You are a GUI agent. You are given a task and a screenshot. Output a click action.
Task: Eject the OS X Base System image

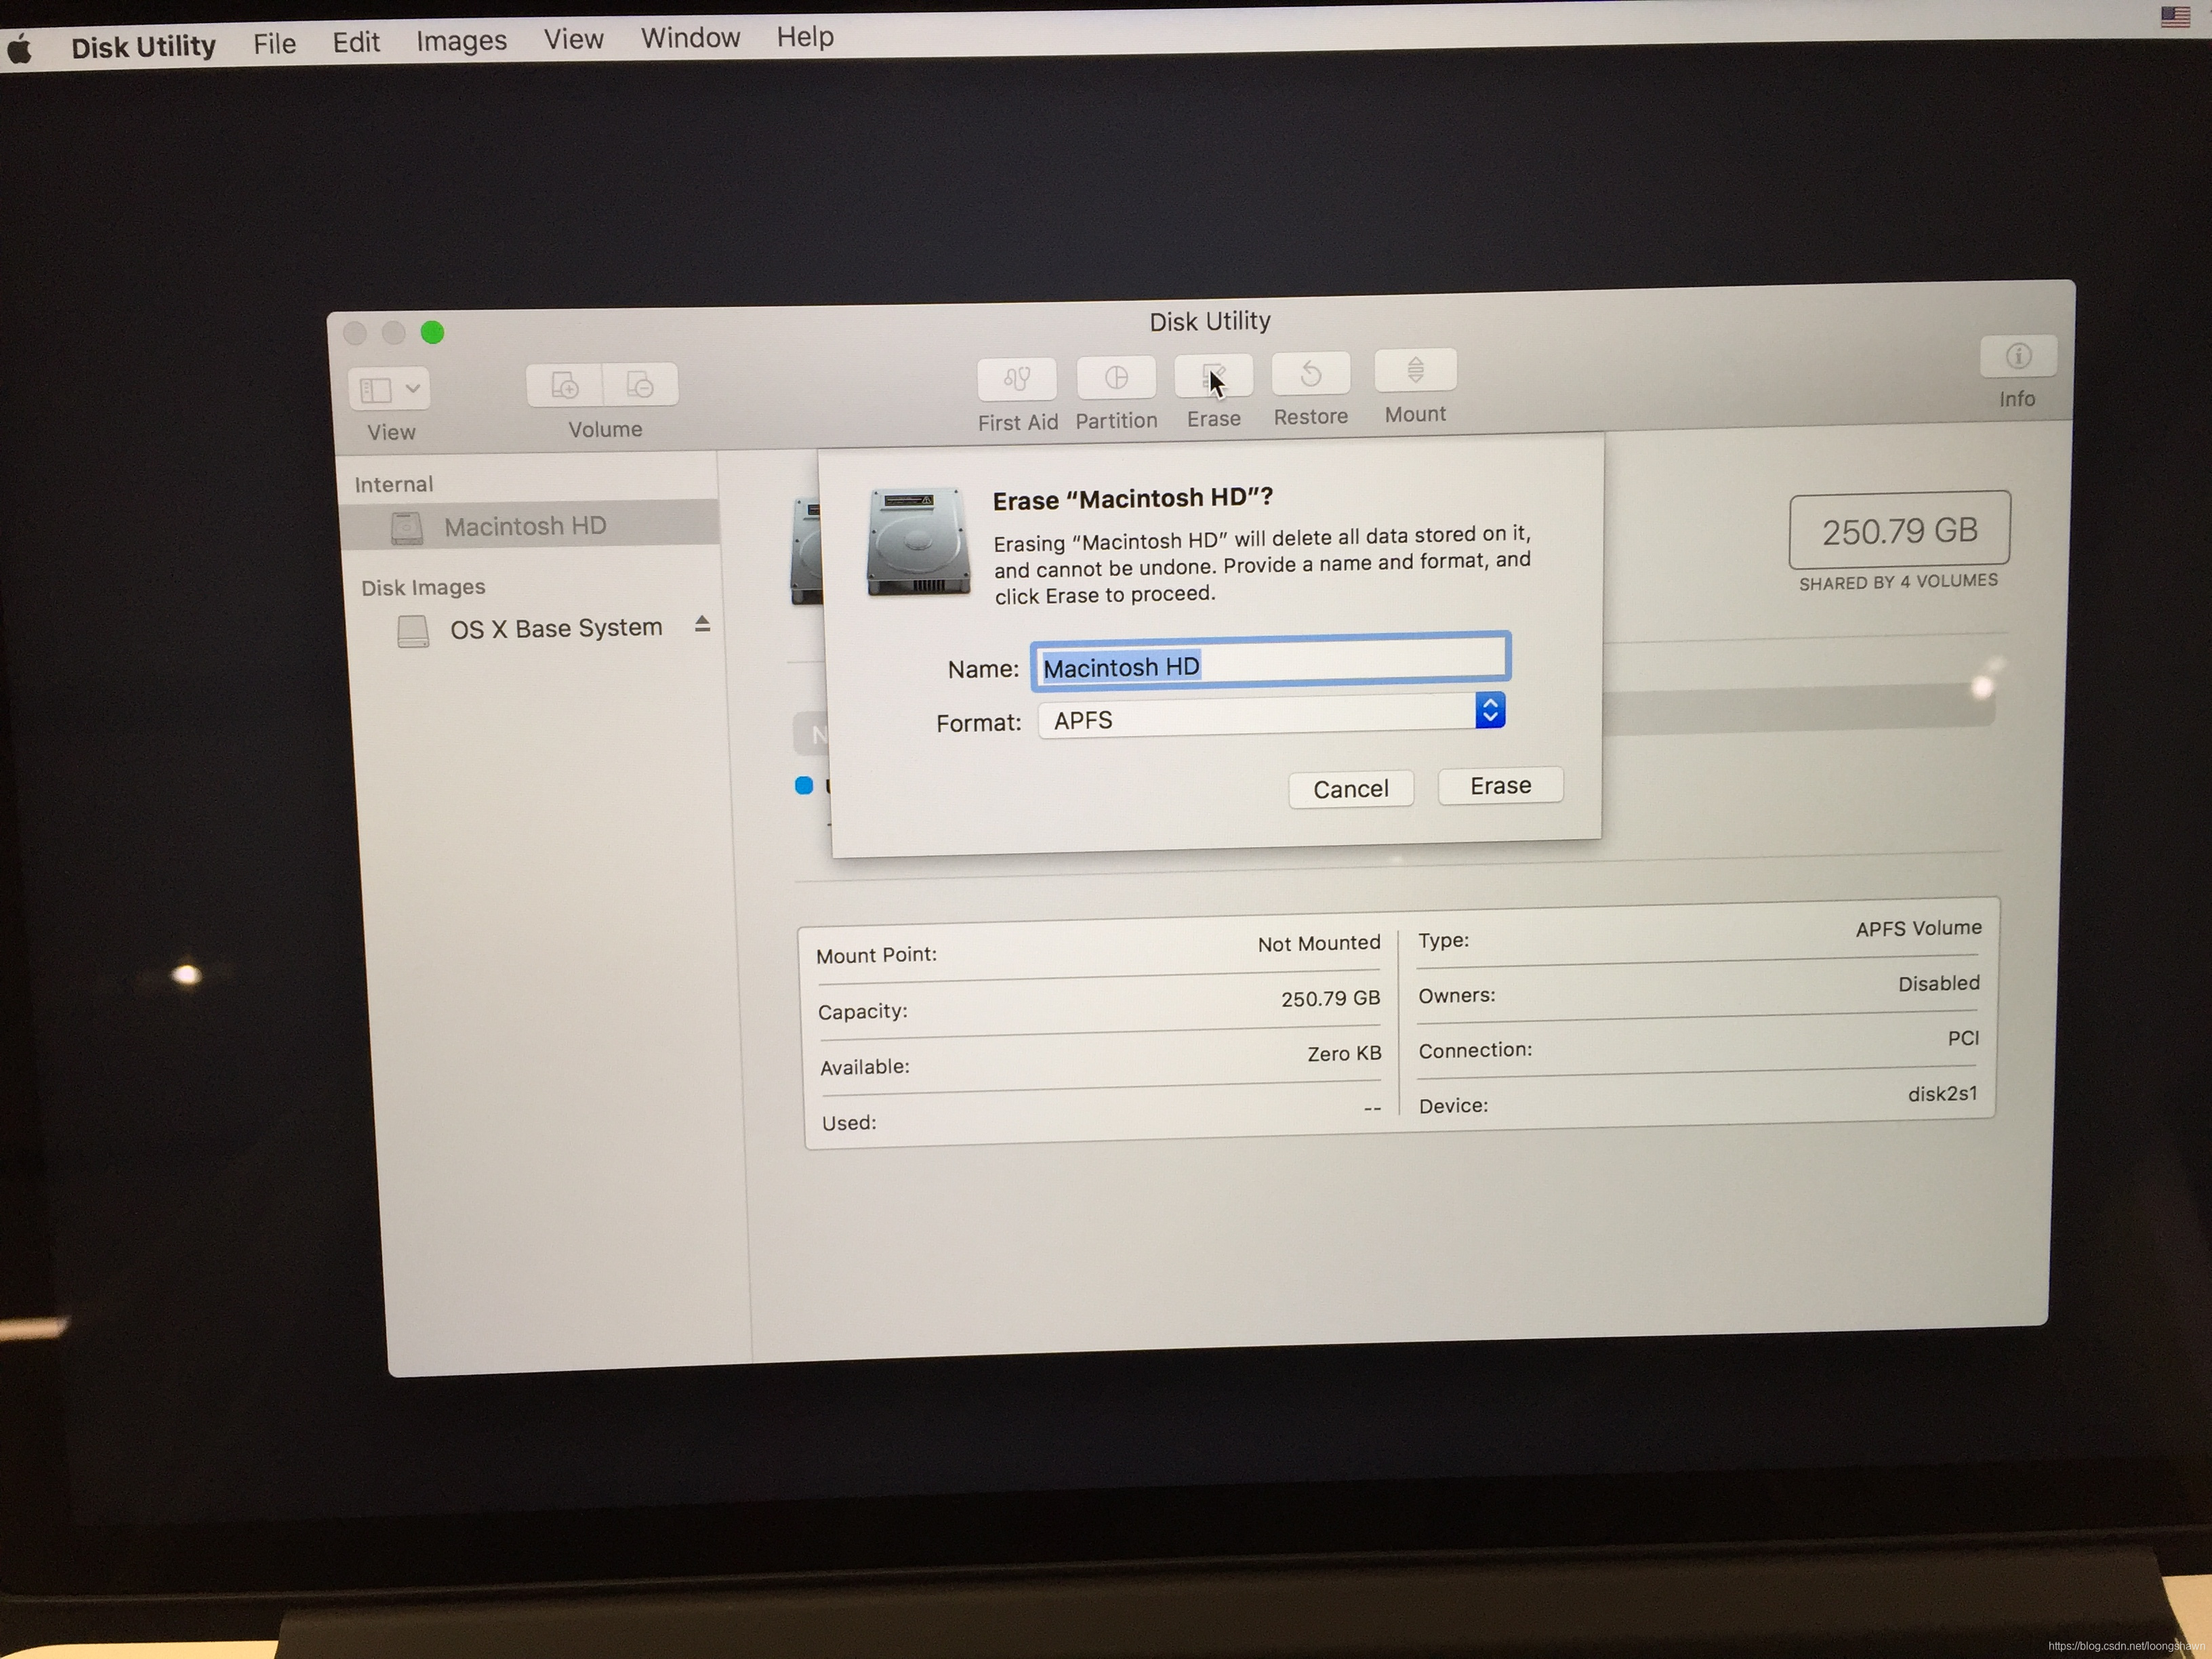tap(702, 624)
